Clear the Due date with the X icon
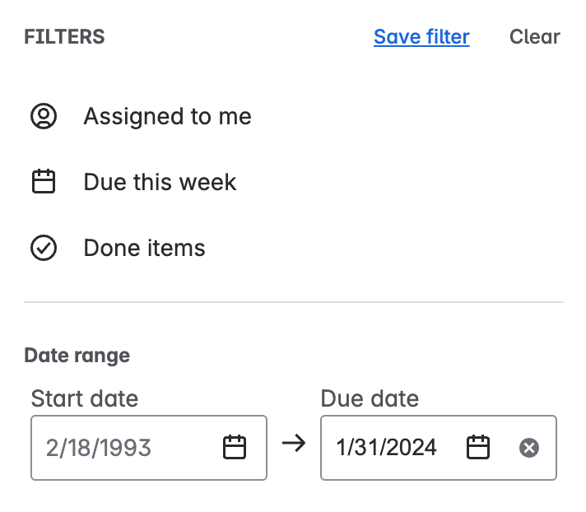 [x=529, y=448]
